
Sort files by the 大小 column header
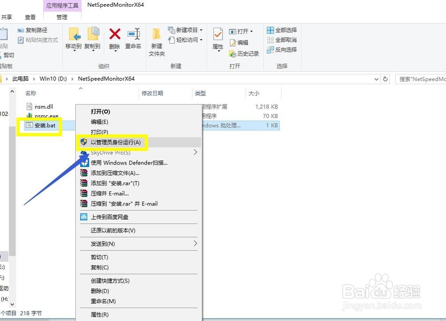click(254, 93)
